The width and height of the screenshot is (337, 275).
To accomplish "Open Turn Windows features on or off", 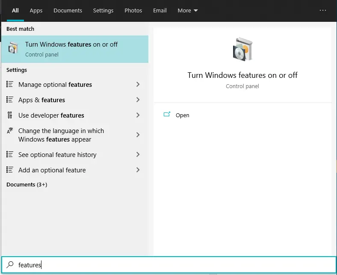I will tap(71, 49).
